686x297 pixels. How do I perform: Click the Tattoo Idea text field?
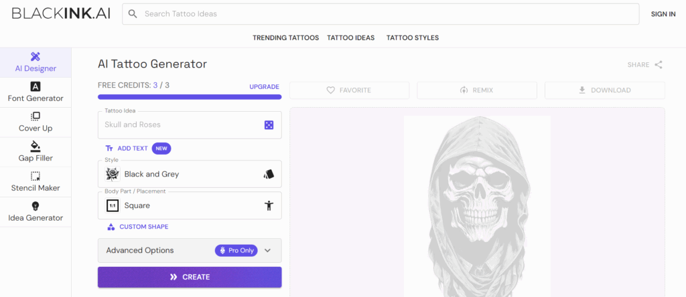pyautogui.click(x=190, y=125)
